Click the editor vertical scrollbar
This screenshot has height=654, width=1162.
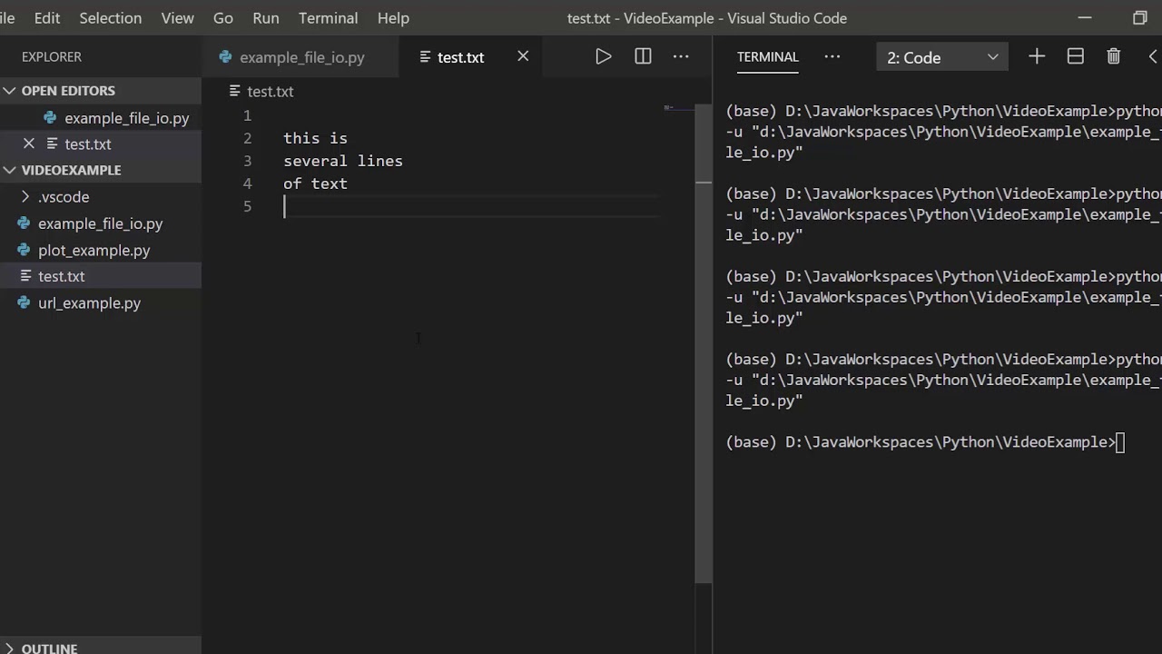click(x=704, y=363)
